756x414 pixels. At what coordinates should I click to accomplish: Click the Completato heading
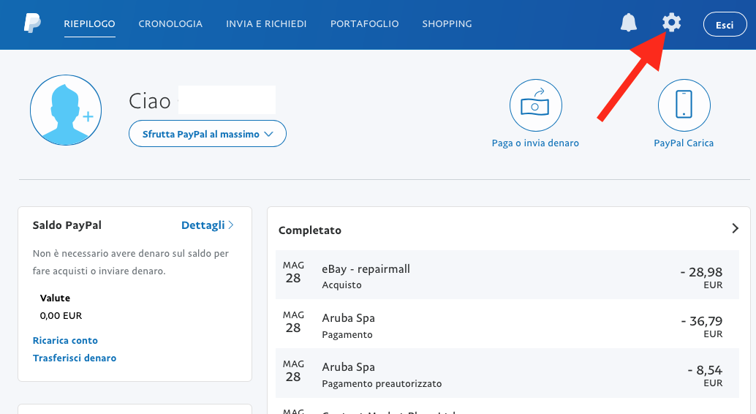[309, 230]
